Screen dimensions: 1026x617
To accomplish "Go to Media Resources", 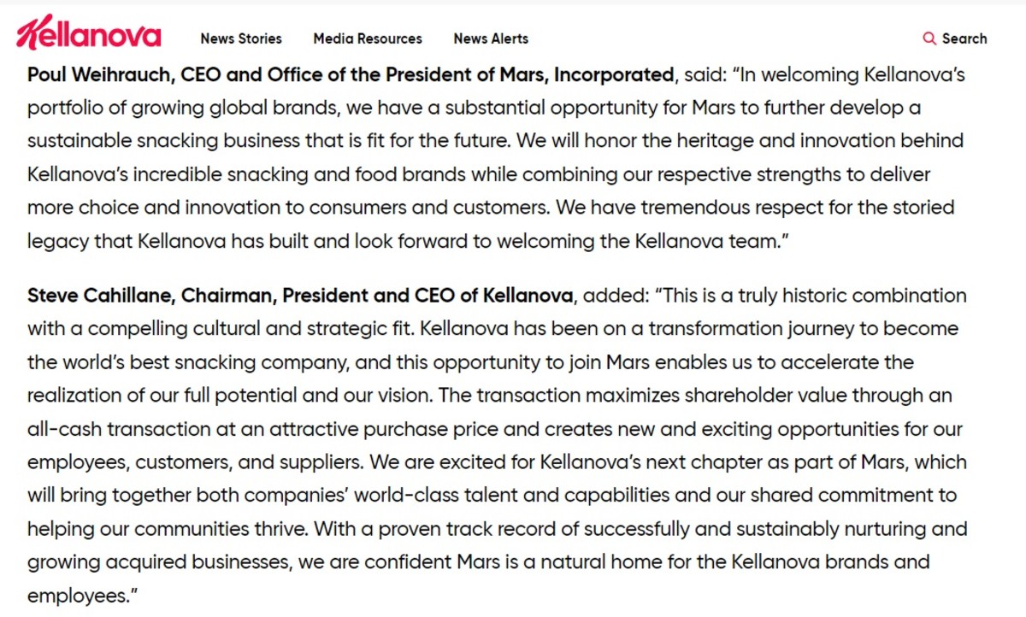I will point(368,38).
